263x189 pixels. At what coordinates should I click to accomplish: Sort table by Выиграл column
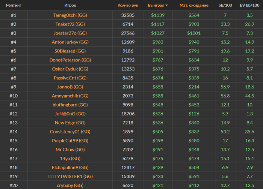tap(157, 6)
